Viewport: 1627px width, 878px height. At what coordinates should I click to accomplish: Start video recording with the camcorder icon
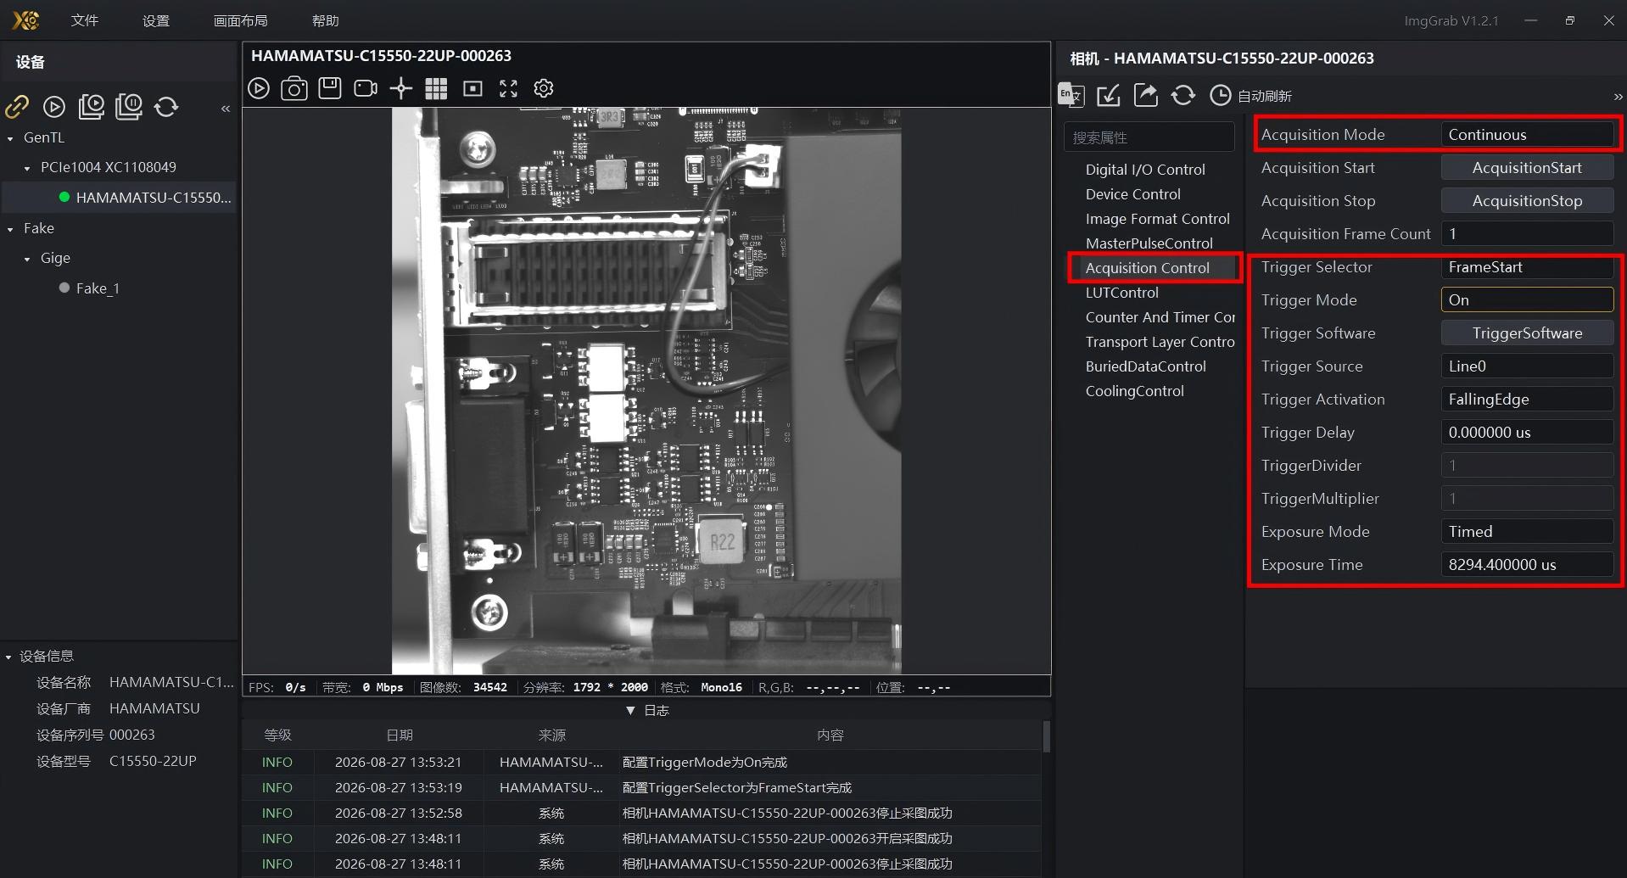[366, 88]
